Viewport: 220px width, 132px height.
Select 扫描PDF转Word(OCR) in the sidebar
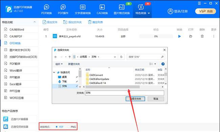19,57
